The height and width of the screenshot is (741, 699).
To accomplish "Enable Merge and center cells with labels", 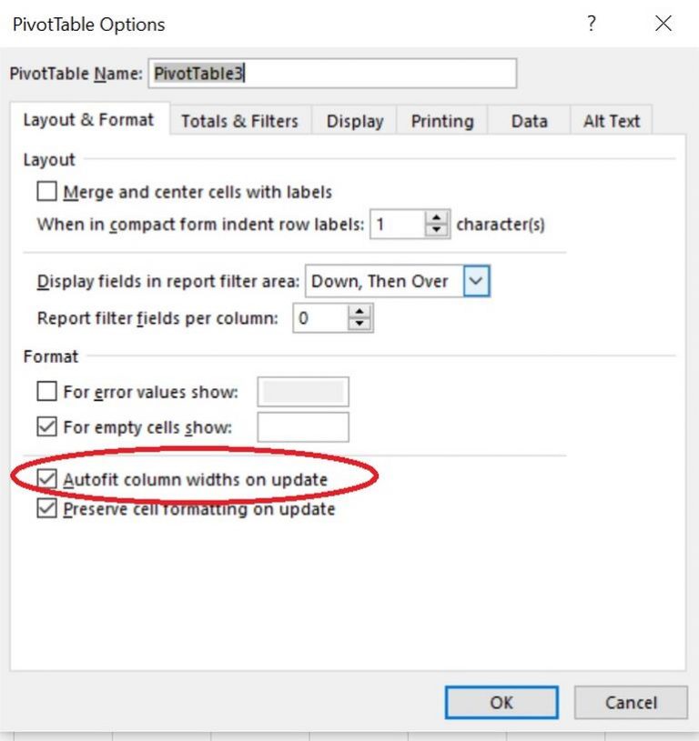I will point(47,192).
